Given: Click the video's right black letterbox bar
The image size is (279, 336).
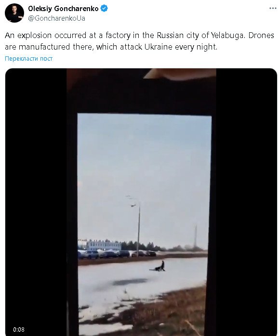Looking at the screenshot, I should pyautogui.click(x=246, y=201).
